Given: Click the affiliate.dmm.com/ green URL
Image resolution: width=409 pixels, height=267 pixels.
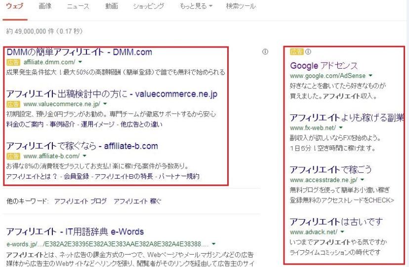Looking at the screenshot, I should 49,62.
